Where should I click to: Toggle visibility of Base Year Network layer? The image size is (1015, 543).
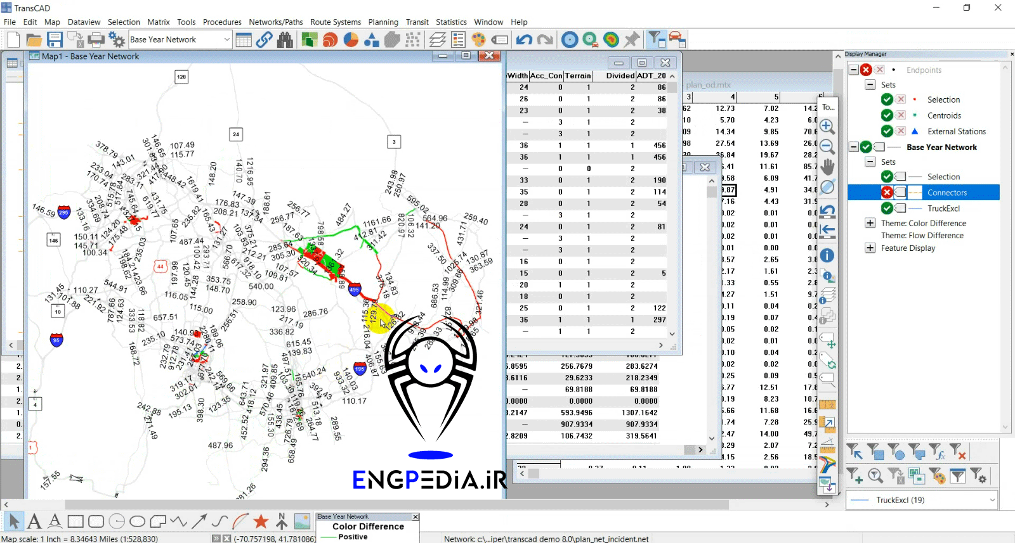point(866,147)
